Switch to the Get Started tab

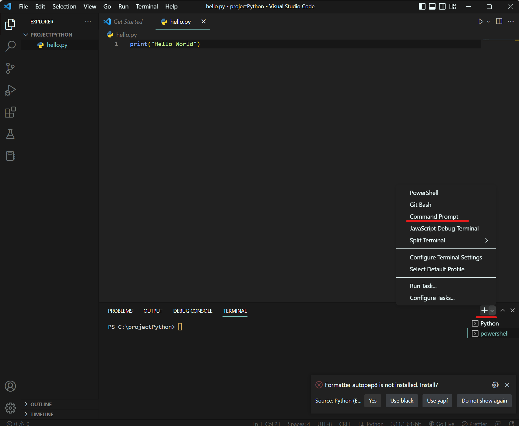[x=128, y=22]
